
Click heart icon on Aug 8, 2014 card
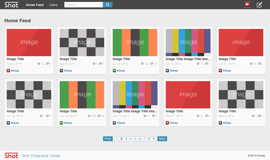[39, 64]
